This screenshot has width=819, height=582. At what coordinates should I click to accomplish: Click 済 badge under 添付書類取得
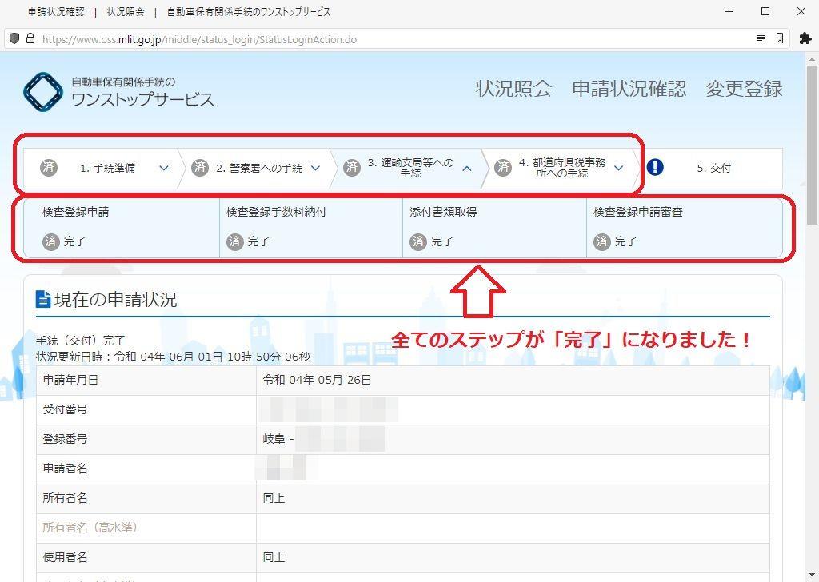click(x=418, y=241)
